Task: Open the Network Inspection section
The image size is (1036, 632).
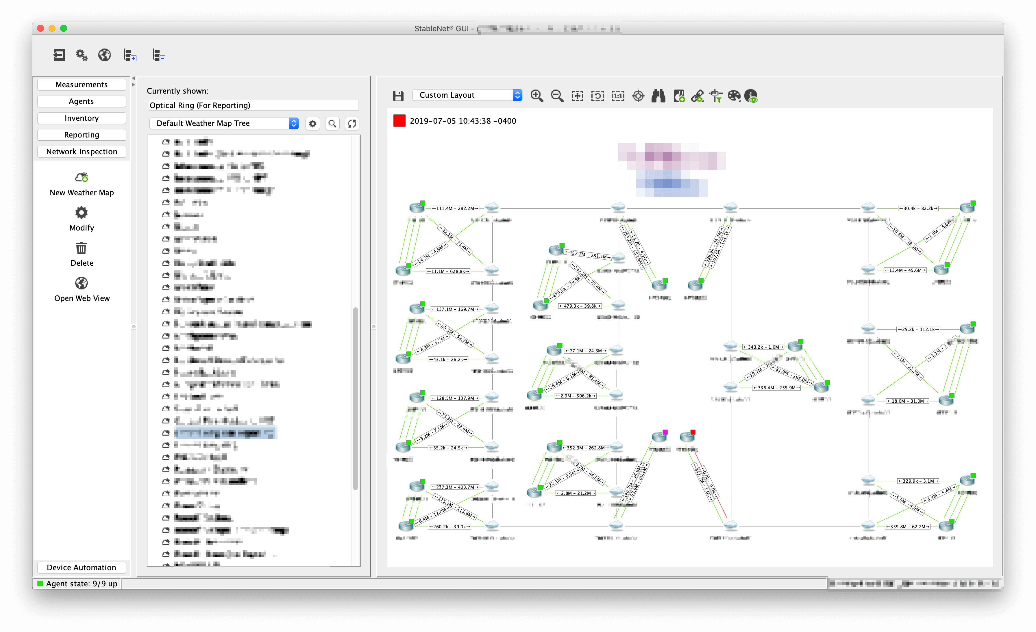Action: (82, 152)
